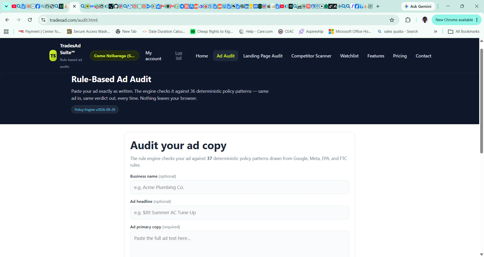Bookmark this page with the star icon
484x257 pixels.
tap(392, 20)
